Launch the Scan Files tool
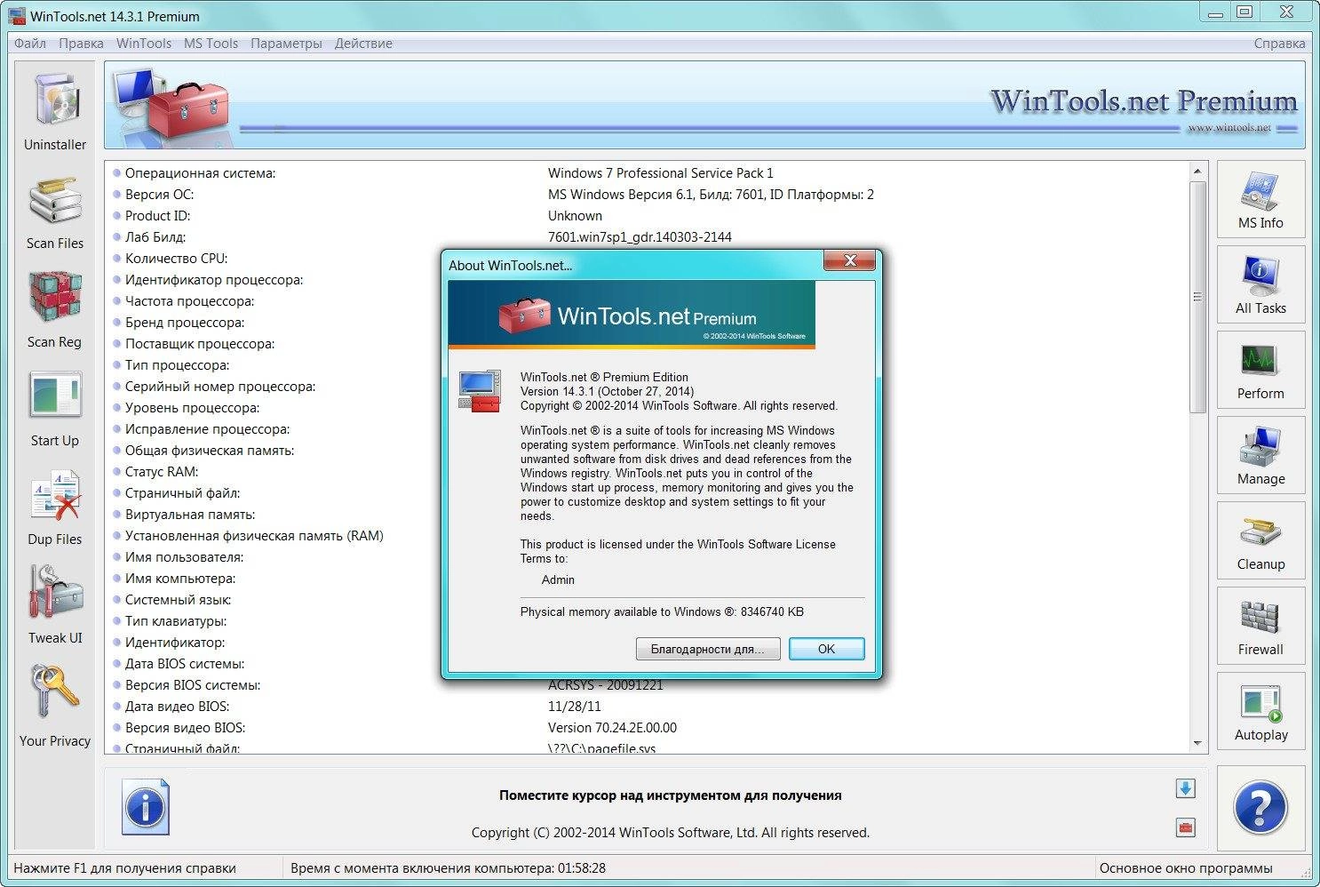1320x887 pixels. (x=55, y=212)
